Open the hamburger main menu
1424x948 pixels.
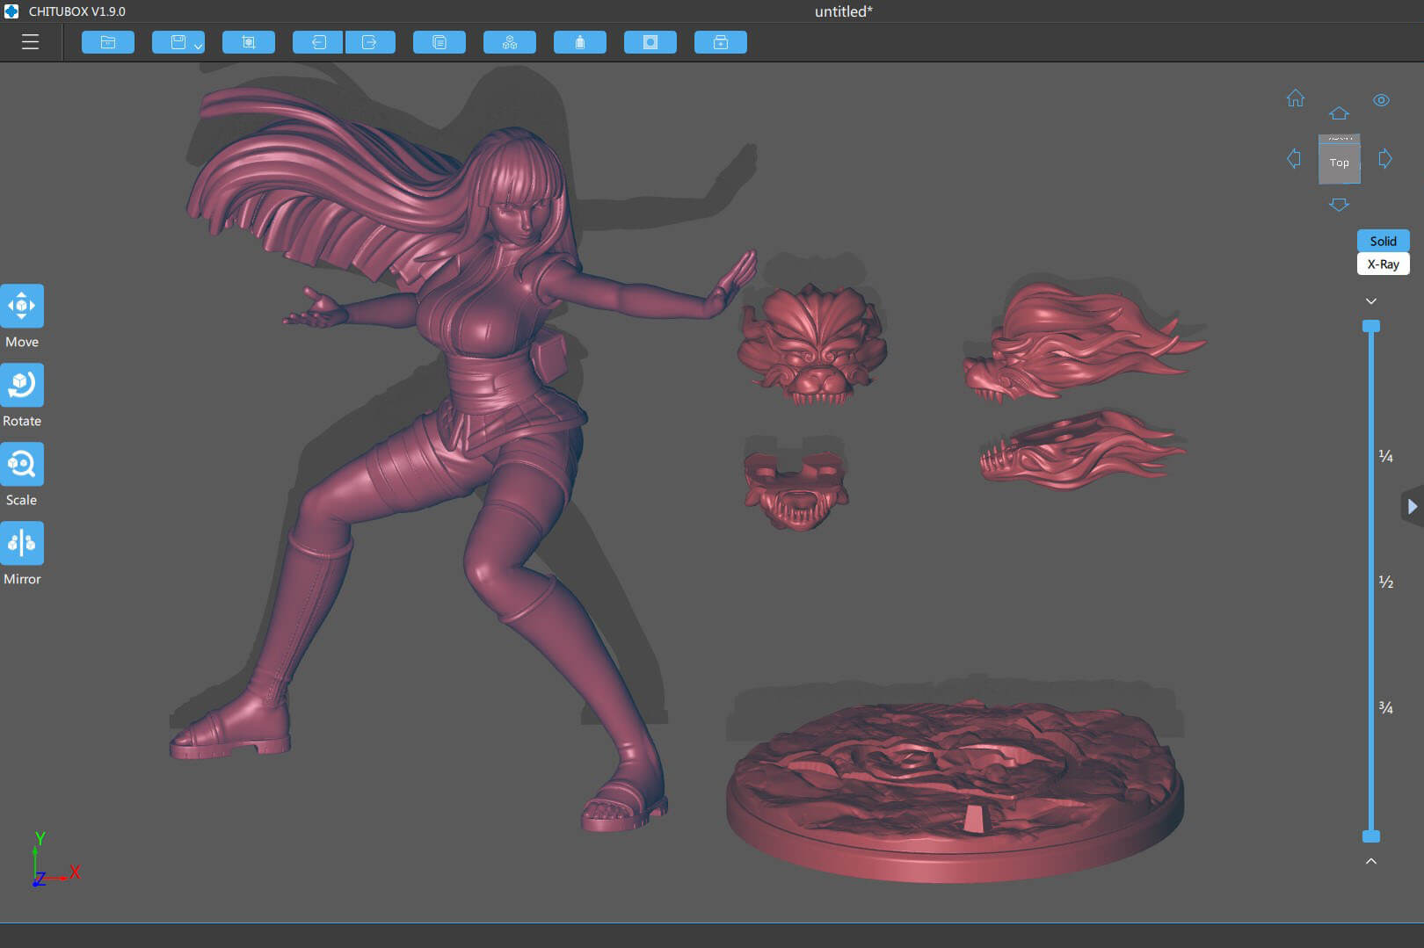(30, 42)
